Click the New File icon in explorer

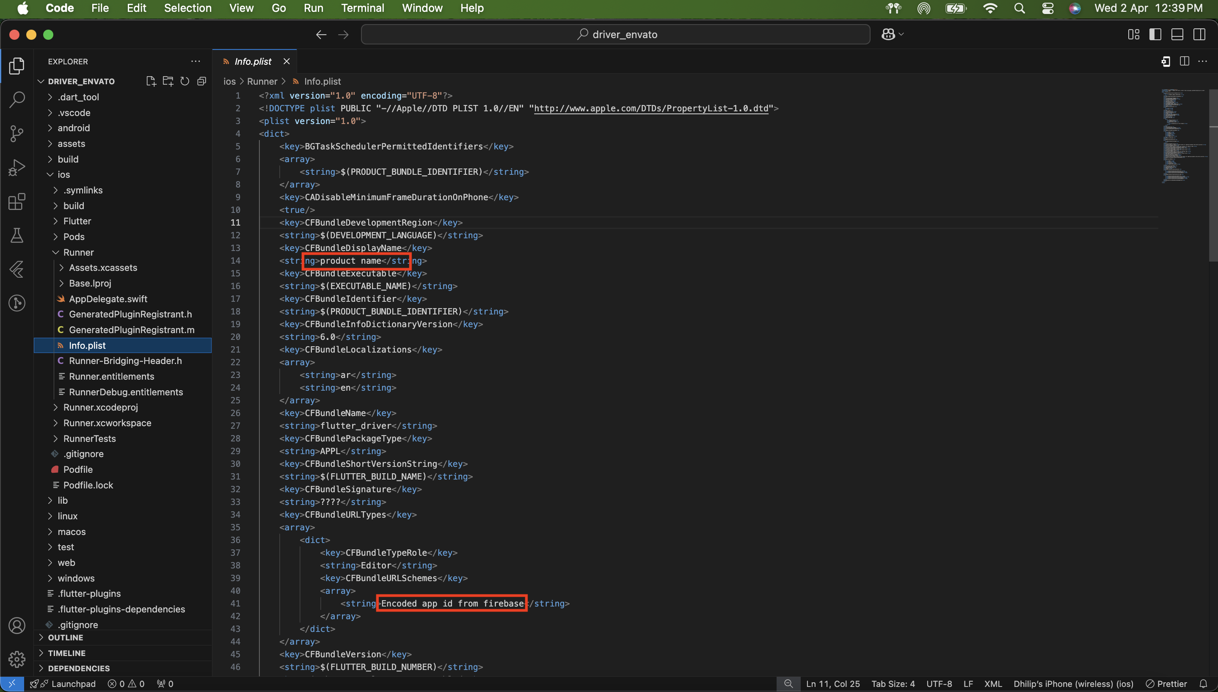(x=151, y=81)
